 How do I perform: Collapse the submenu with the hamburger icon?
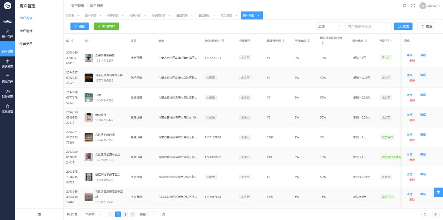[x=39, y=214]
